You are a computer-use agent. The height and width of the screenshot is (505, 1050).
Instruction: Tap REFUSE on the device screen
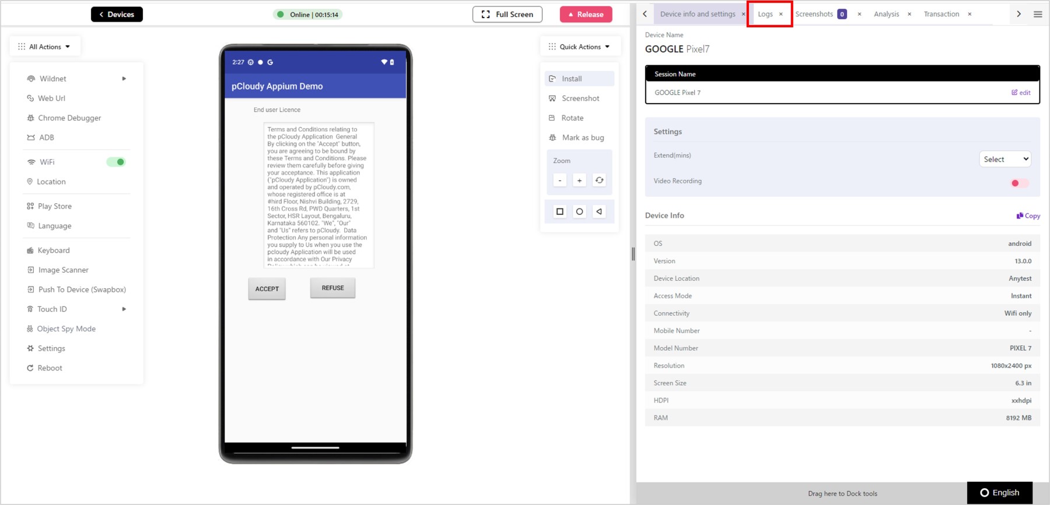pyautogui.click(x=332, y=288)
